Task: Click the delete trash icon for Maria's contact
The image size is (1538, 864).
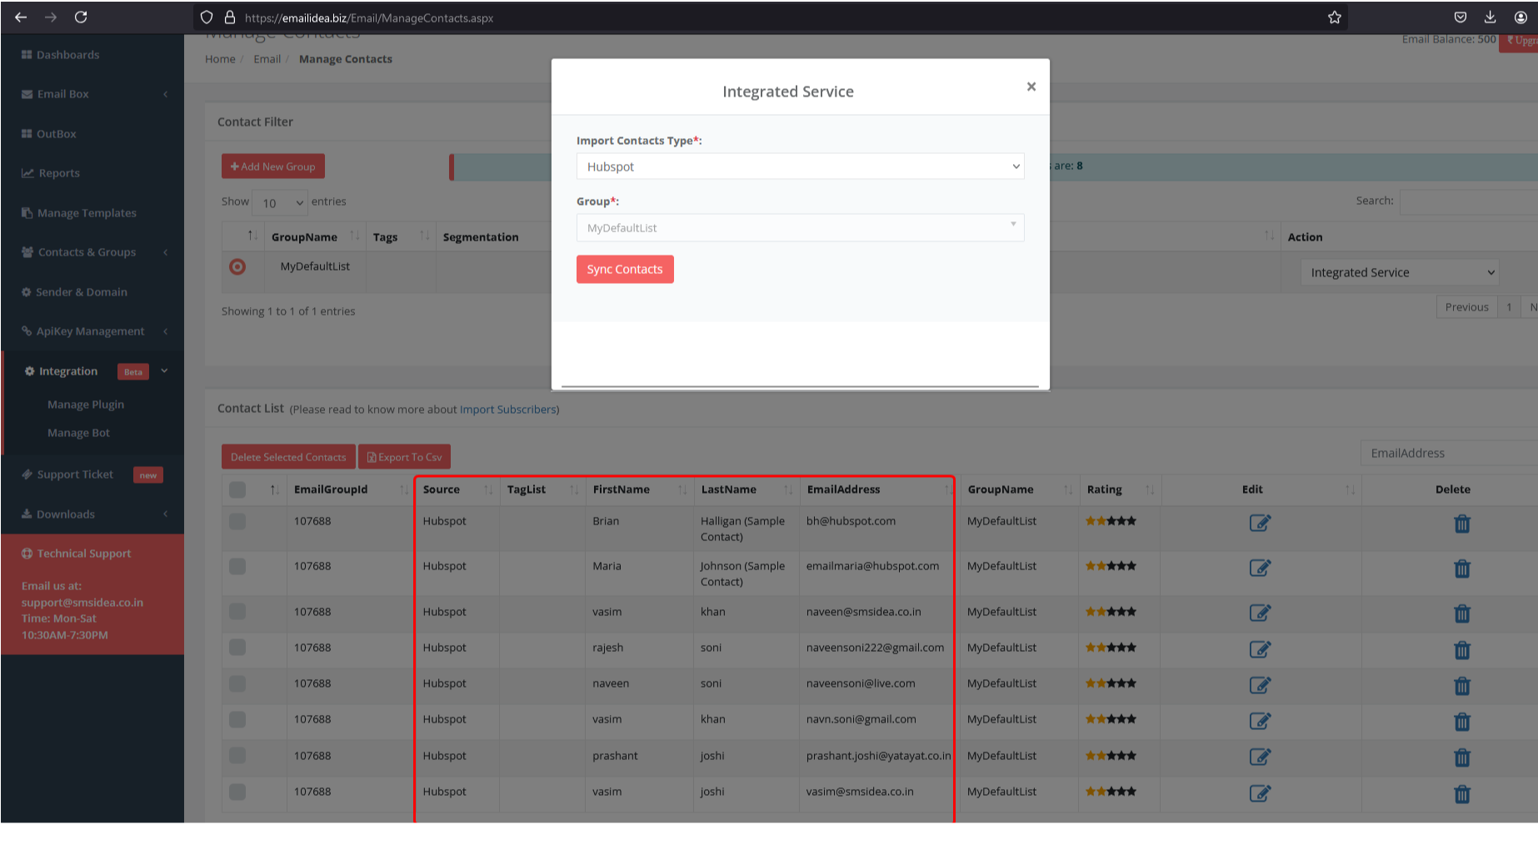Action: (1461, 569)
